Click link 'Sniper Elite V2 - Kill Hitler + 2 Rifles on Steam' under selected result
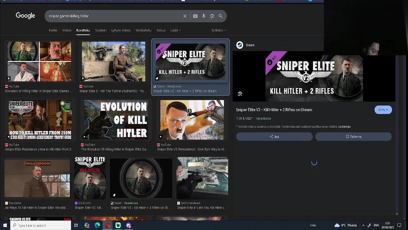The width and height of the screenshot is (408, 230). [185, 91]
